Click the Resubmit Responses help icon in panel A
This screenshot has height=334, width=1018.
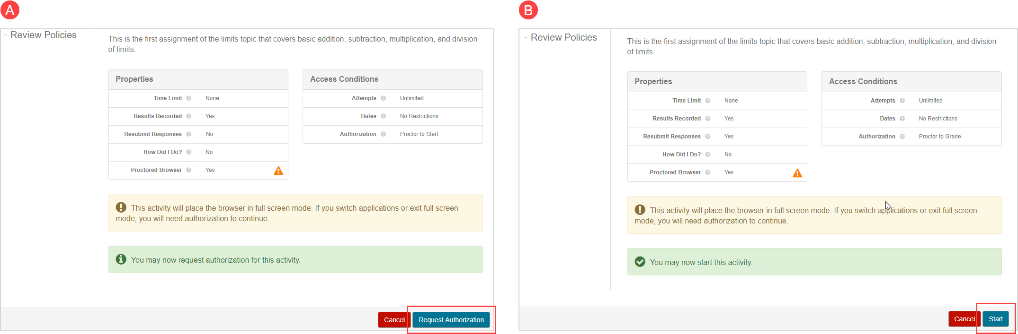click(189, 134)
